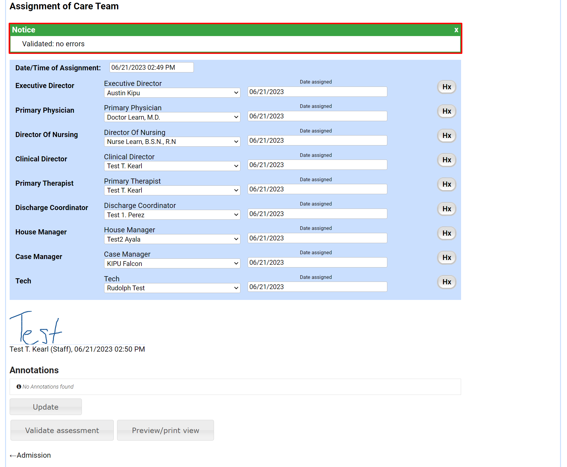The image size is (567, 467).
Task: Open Hx history for House Manager
Action: pyautogui.click(x=446, y=233)
